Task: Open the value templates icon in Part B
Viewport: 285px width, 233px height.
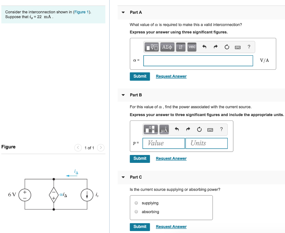Action: [151, 129]
